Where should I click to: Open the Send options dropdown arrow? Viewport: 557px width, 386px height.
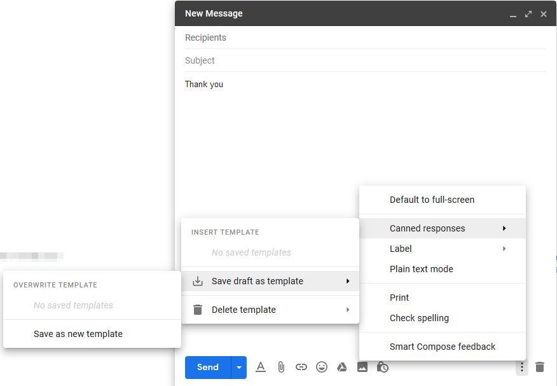point(238,367)
